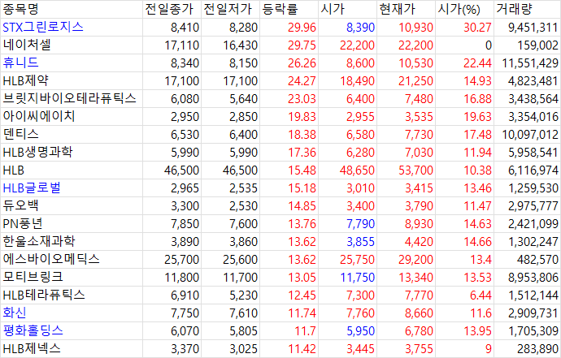
Task: Select stock HLB생명과학
Action: point(37,152)
